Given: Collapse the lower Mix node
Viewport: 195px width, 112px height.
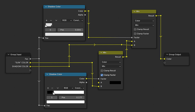Looking at the screenshot, I should click(x=101, y=53).
